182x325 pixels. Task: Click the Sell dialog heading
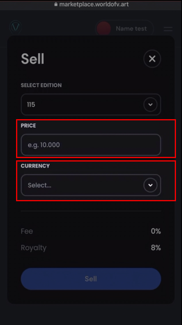click(x=33, y=59)
